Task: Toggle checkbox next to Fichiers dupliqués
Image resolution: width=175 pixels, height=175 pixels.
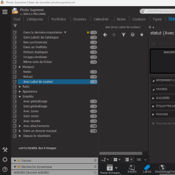Action: tap(15, 52)
